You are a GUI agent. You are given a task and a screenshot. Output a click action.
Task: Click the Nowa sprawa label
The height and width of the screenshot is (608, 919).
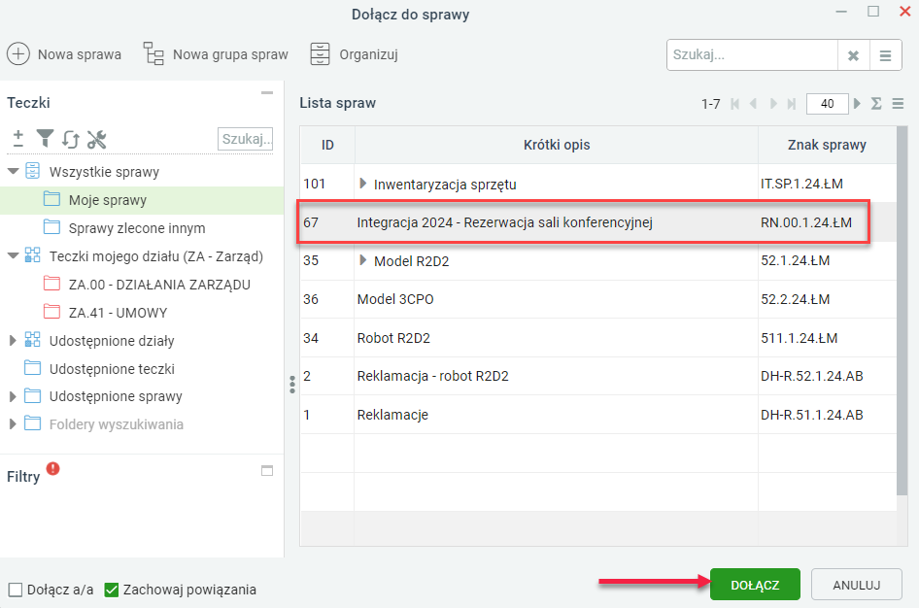80,54
